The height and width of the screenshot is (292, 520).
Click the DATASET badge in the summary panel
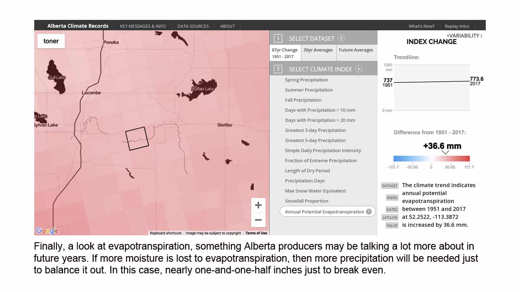(390, 185)
